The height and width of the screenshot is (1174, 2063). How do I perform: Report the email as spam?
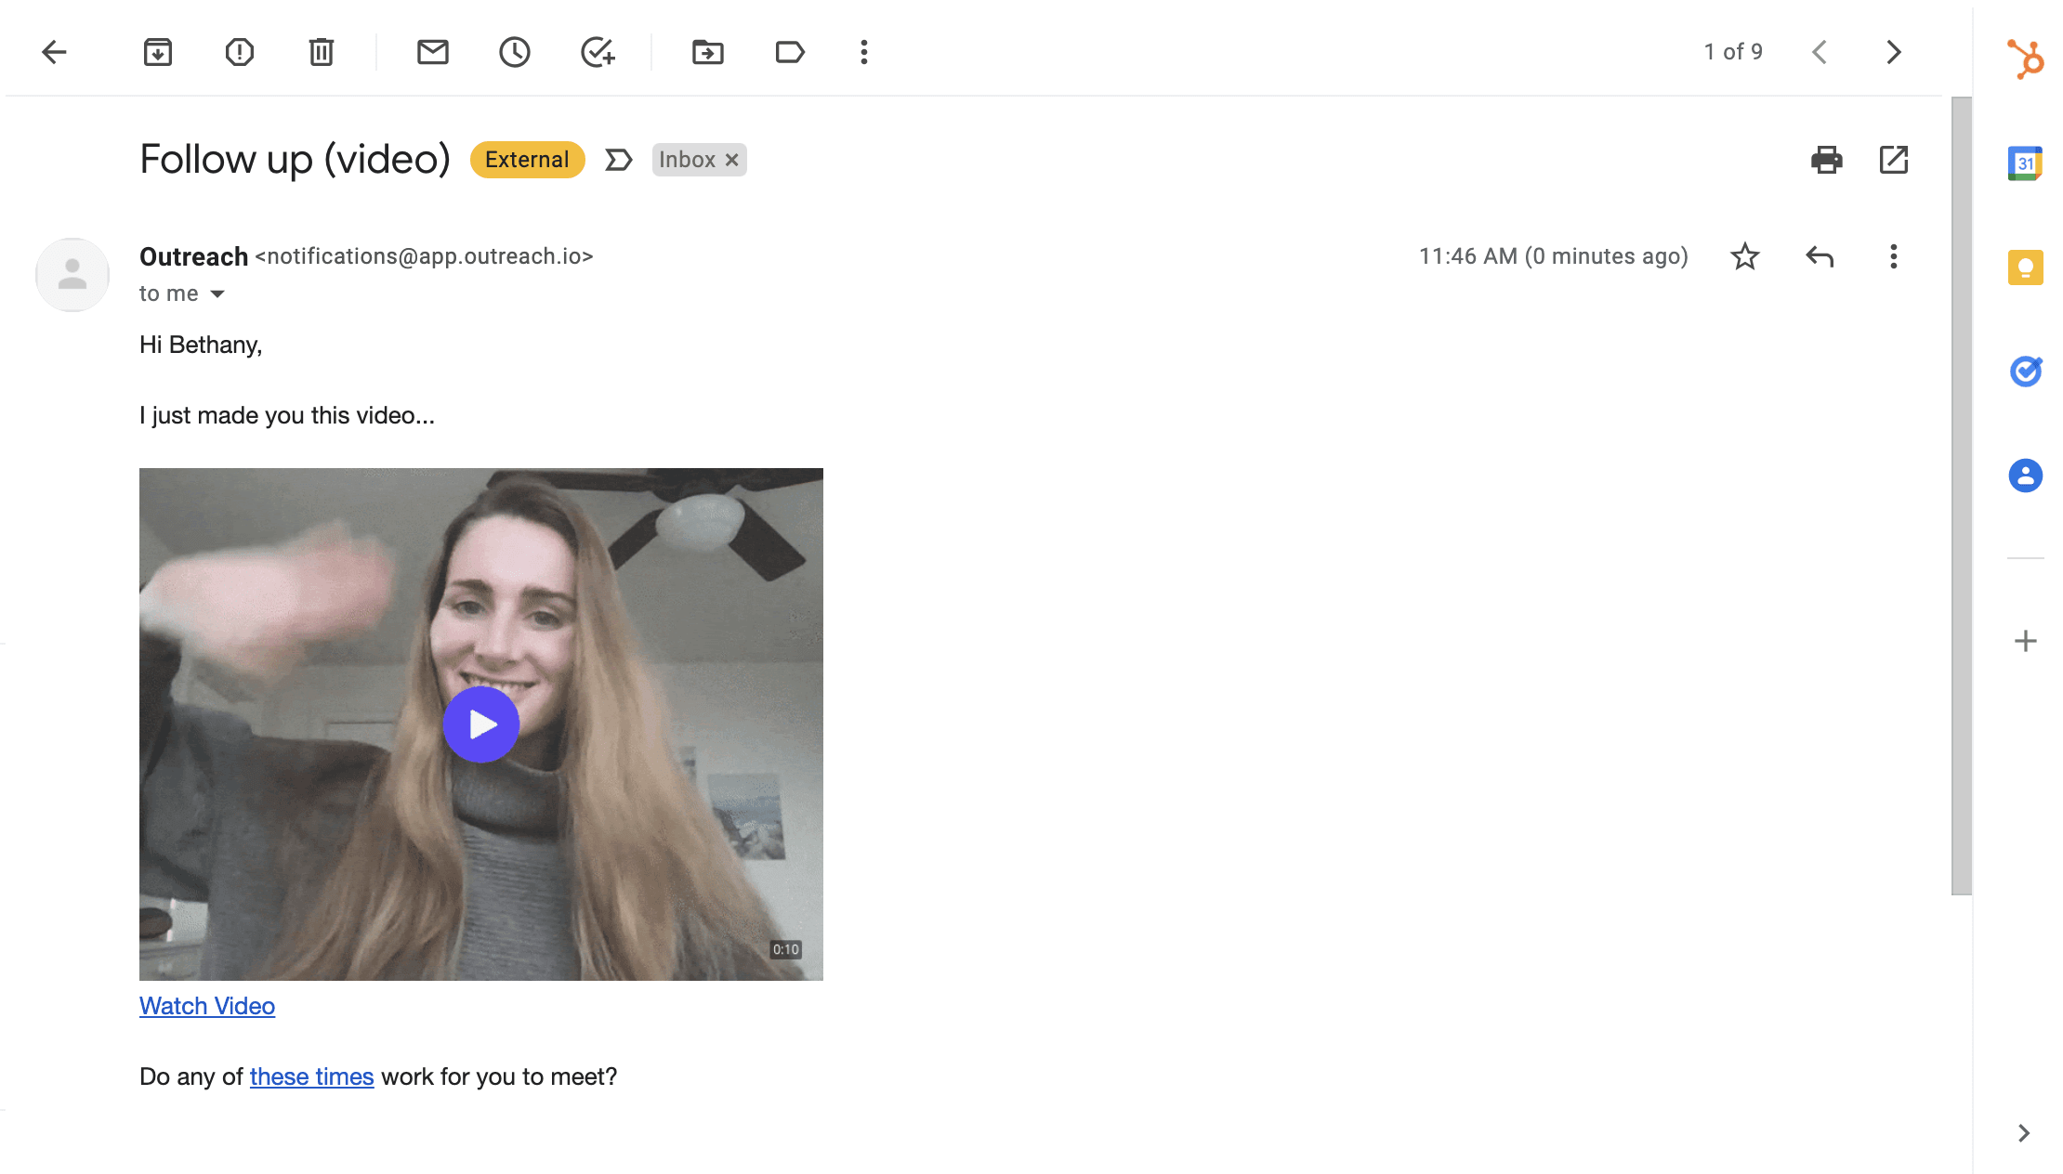[239, 52]
